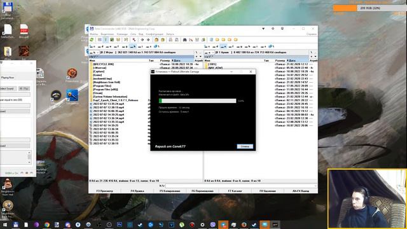
Task: Click the Alt+F4 Выход button
Action: pyautogui.click(x=301, y=191)
